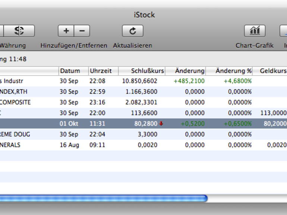The height and width of the screenshot is (215, 287).
Task: Sort by the Änderung % column header
Action: pyautogui.click(x=229, y=71)
